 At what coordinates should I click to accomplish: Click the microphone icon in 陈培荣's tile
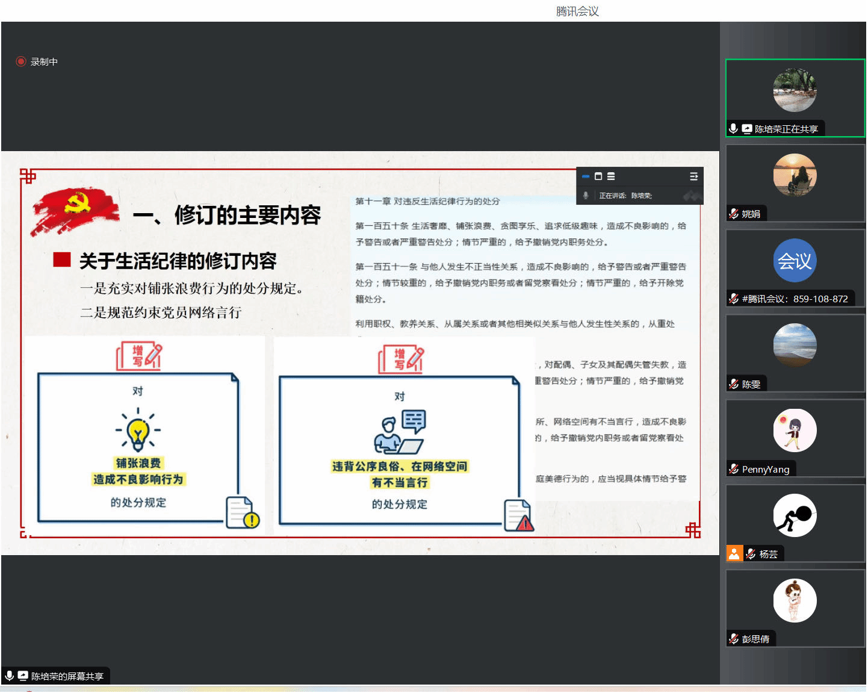pyautogui.click(x=733, y=129)
